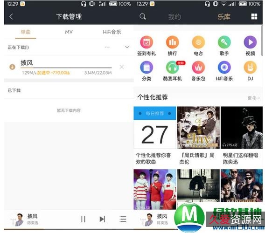Screen dimensions: 265x233
Task: Open the person-on-chair playlist thumbnail
Action: (x=198, y=186)
